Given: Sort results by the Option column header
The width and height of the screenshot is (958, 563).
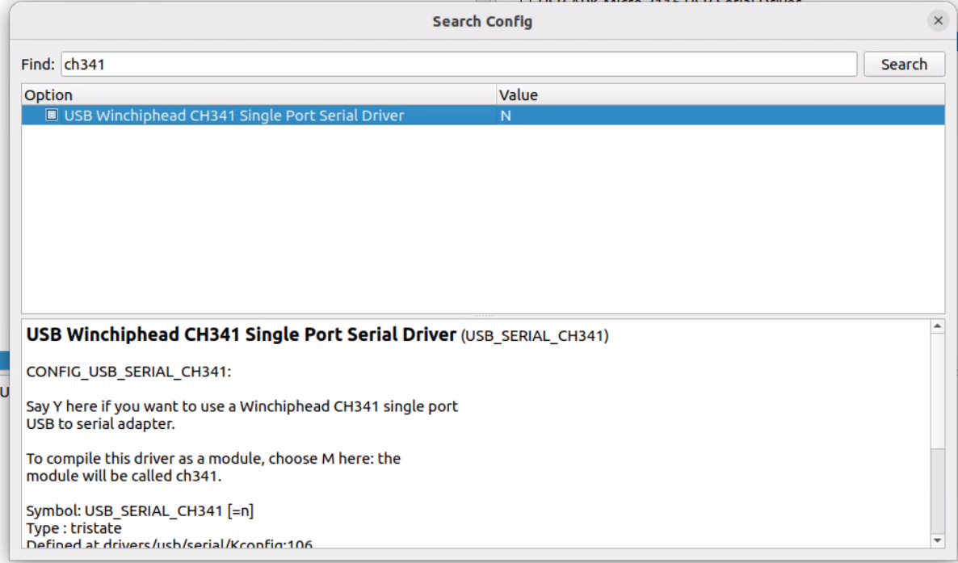Looking at the screenshot, I should pyautogui.click(x=258, y=95).
